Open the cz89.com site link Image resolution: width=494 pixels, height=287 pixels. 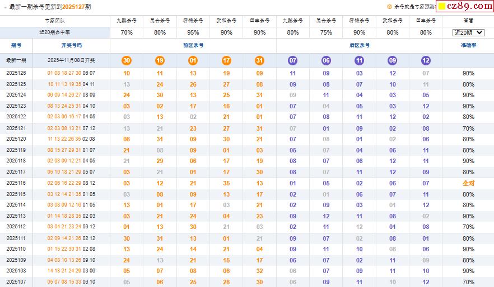point(469,6)
